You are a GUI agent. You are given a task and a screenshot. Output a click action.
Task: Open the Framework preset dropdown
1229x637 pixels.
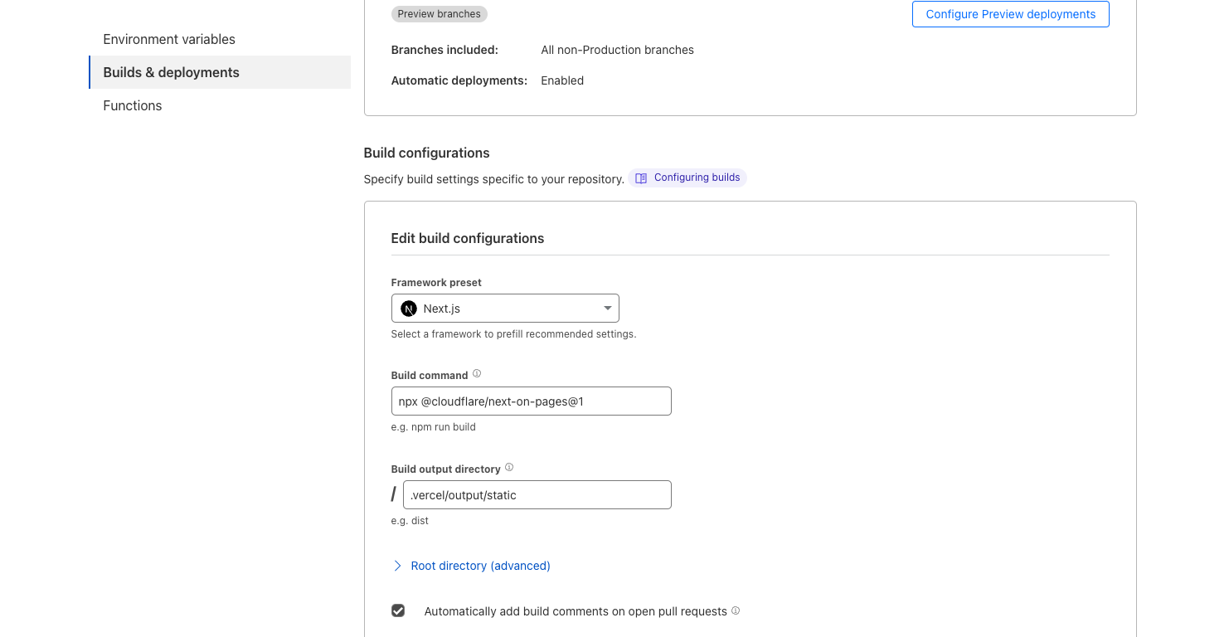(x=505, y=308)
